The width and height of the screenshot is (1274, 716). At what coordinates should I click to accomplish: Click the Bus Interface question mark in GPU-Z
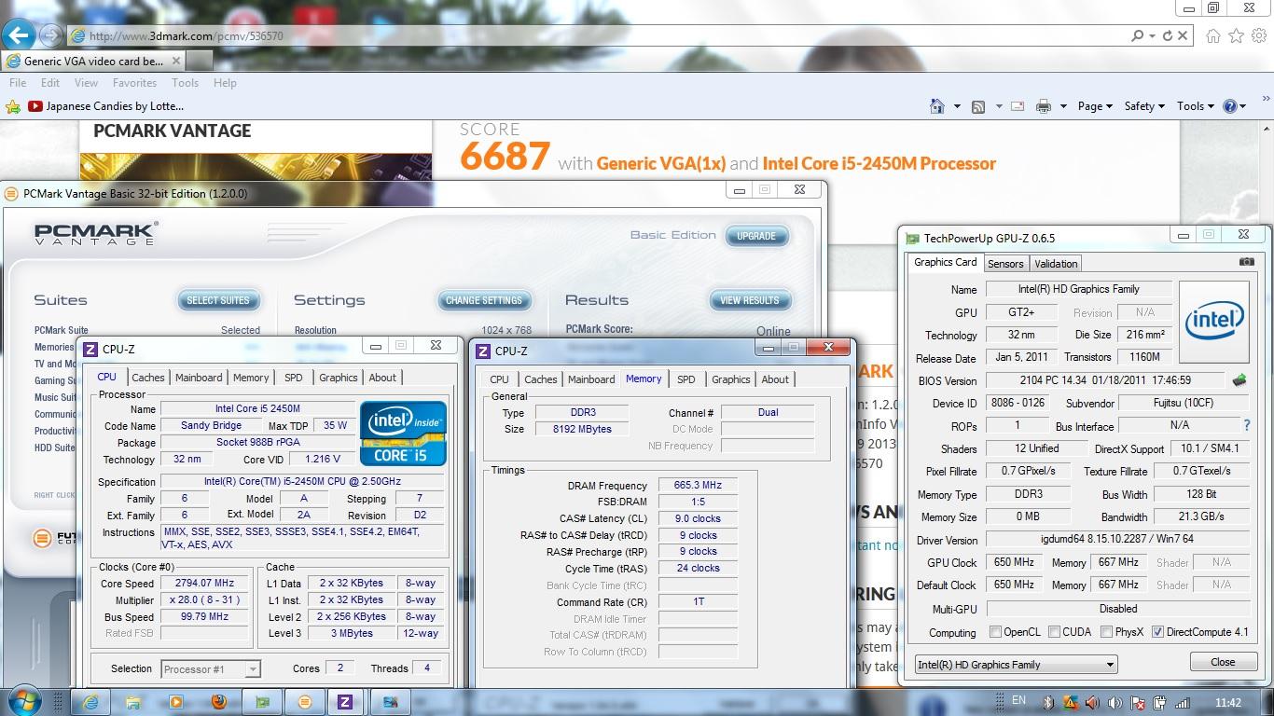[x=1246, y=425]
